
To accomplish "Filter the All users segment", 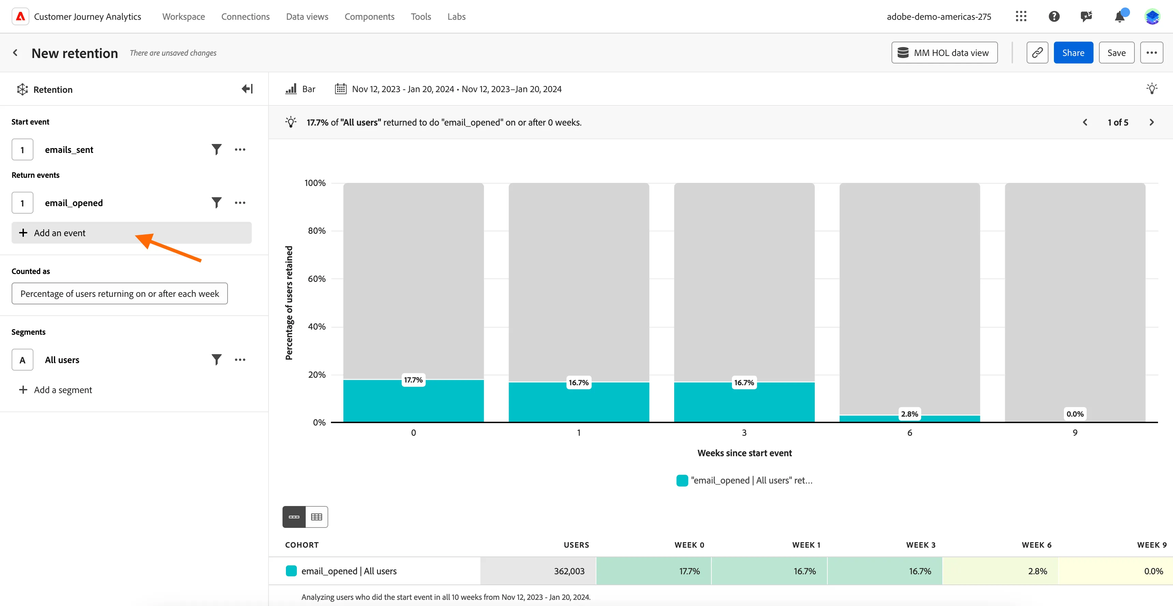I will click(217, 360).
